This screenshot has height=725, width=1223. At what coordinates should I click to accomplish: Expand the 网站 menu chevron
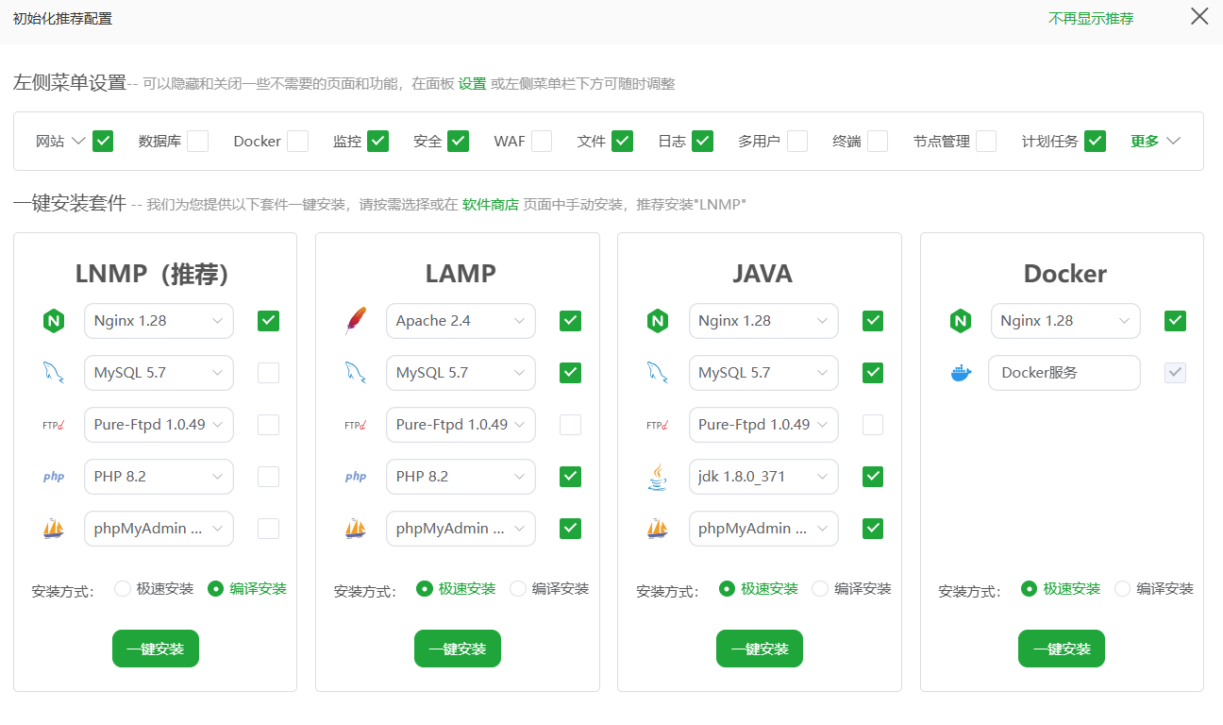pyautogui.click(x=78, y=142)
